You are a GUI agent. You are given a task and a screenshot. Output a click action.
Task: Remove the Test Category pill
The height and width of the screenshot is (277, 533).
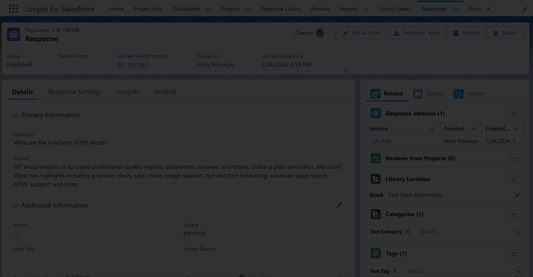(408, 232)
